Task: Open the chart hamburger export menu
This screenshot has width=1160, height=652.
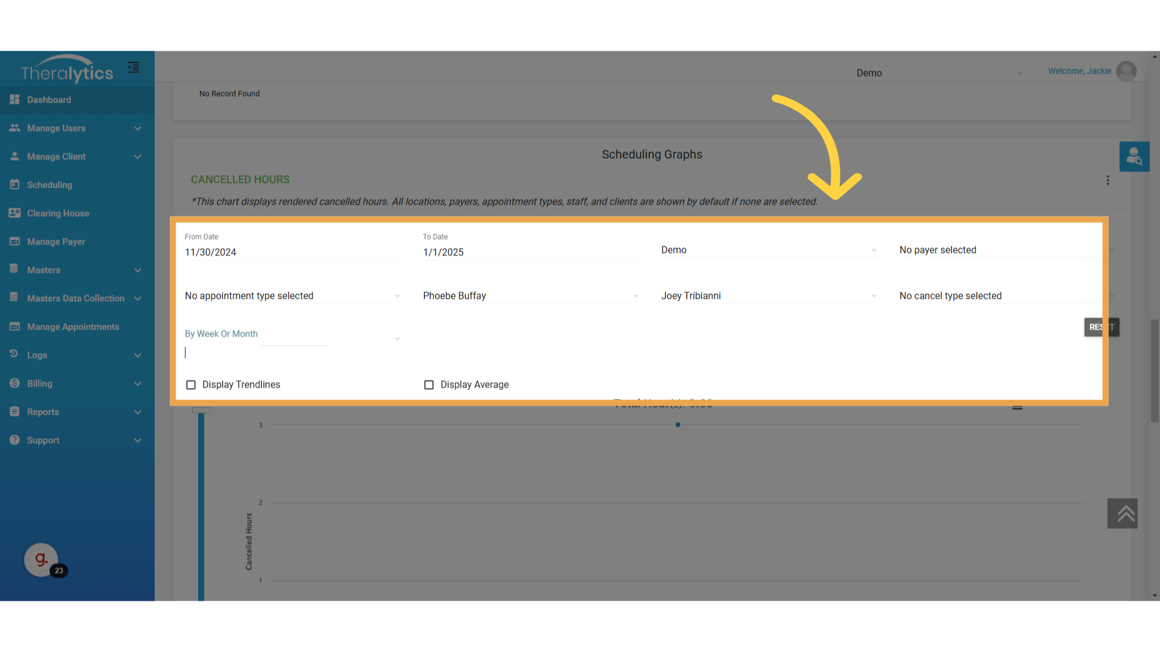Action: (x=1017, y=407)
